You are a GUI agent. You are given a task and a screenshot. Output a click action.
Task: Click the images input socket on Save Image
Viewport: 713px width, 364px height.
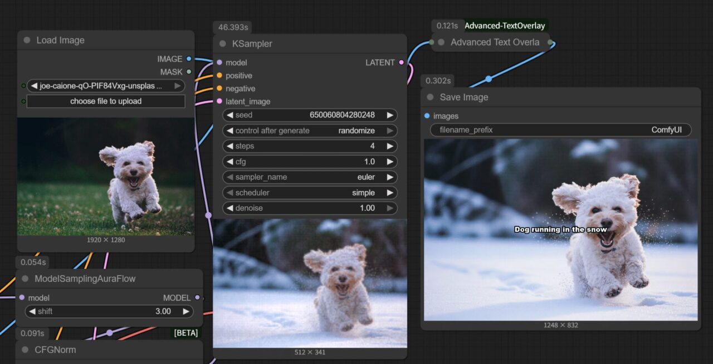click(427, 116)
